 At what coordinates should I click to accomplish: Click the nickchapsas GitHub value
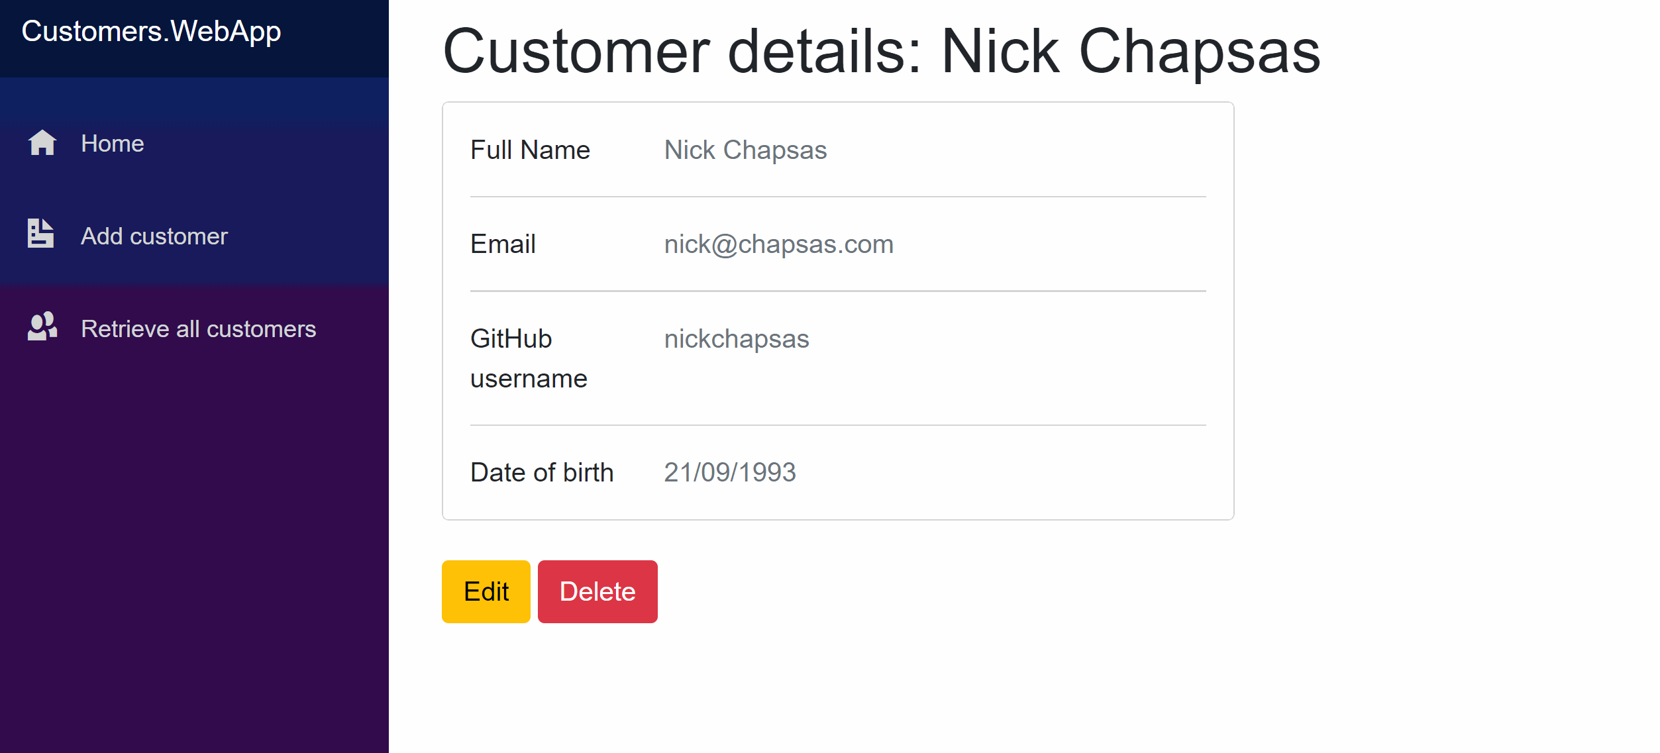click(x=737, y=339)
